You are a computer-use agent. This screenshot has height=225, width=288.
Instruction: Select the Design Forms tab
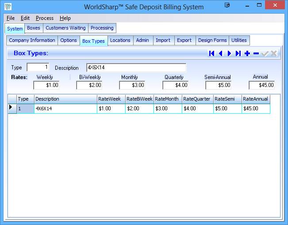pos(212,40)
